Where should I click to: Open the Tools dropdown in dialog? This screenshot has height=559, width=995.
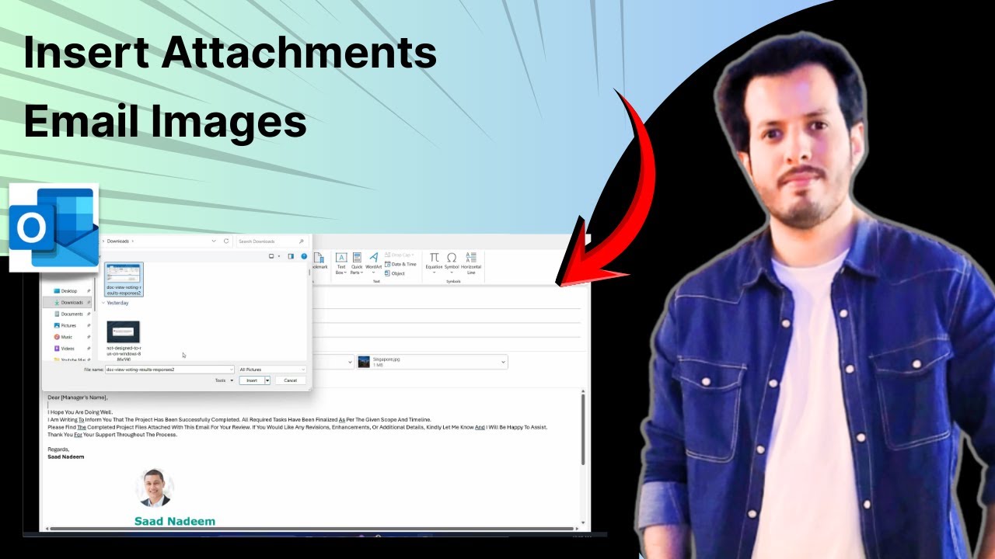click(224, 380)
